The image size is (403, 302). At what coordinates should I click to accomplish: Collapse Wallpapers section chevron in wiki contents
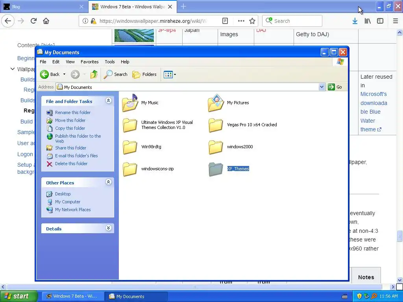12,69
